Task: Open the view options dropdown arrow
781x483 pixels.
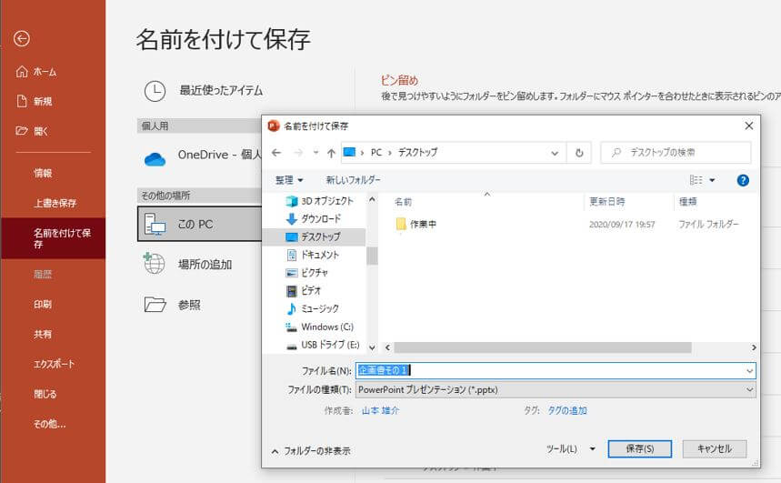Action: click(x=712, y=180)
